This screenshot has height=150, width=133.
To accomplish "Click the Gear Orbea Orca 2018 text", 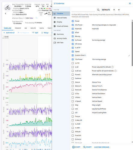I will 19,14.
